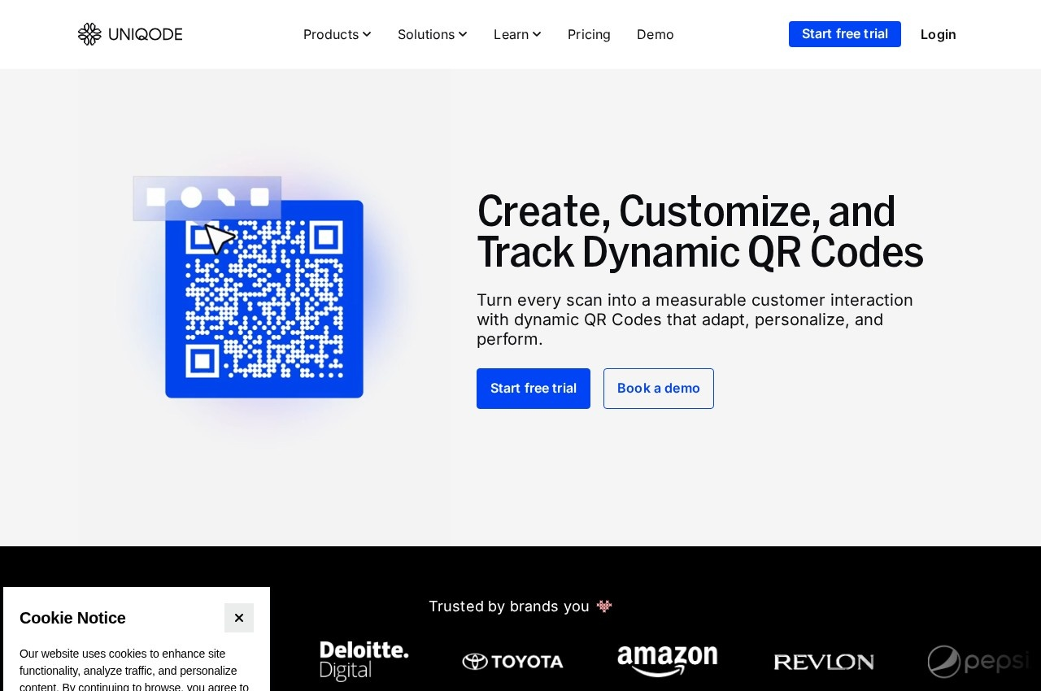Open the Demo page
This screenshot has width=1041, height=691.
point(656,34)
